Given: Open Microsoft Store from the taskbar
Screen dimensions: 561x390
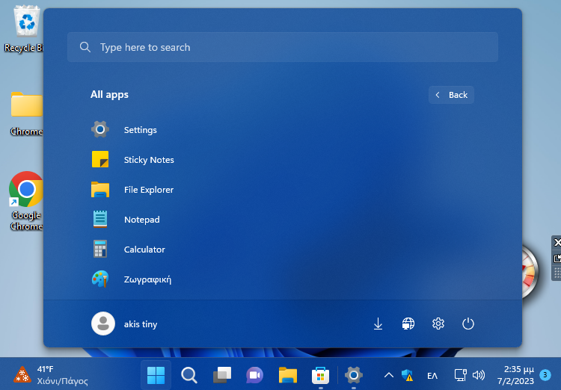Looking at the screenshot, I should pyautogui.click(x=321, y=375).
